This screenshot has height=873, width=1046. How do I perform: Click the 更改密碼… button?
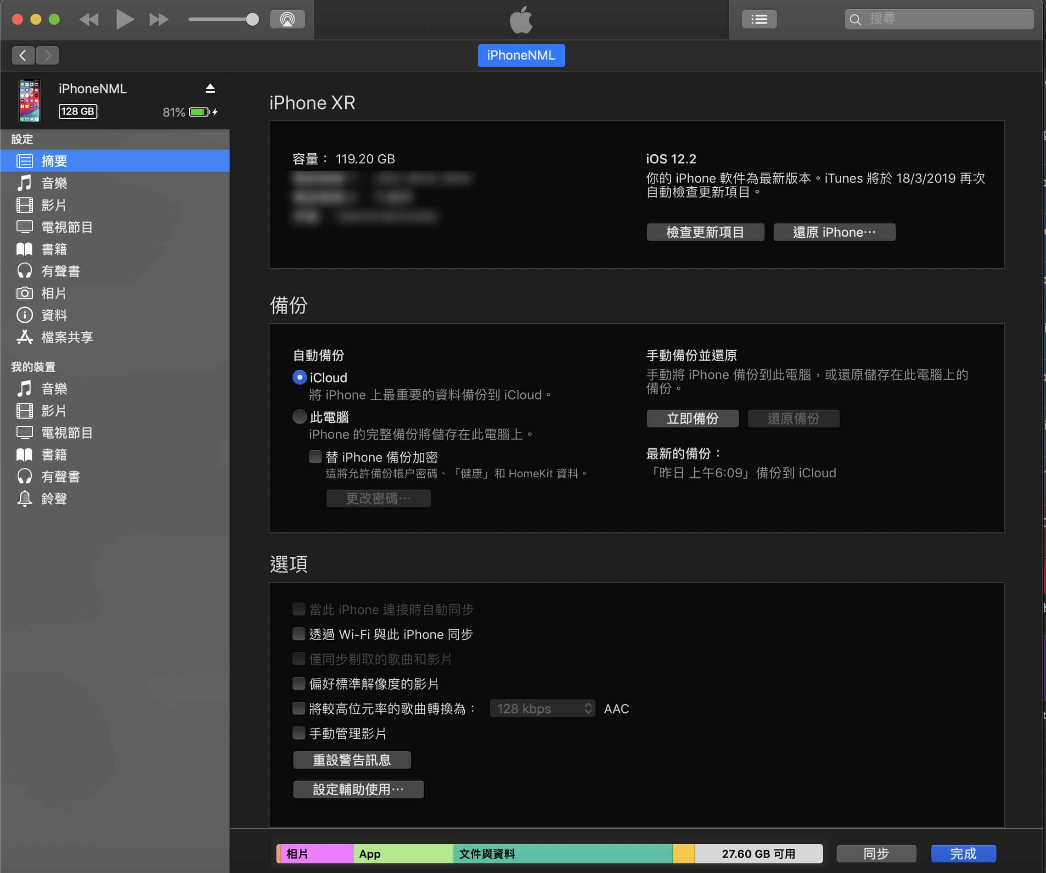click(x=378, y=498)
